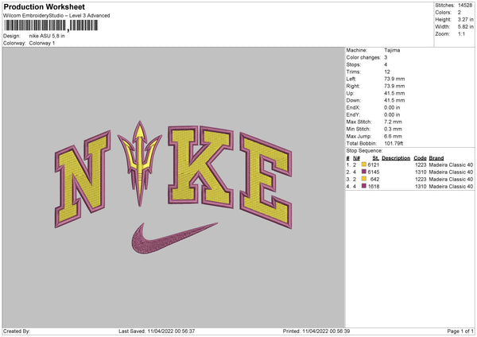Click the colorway value "Colorway 1"
Screen dimensions: 477x337
click(42, 43)
